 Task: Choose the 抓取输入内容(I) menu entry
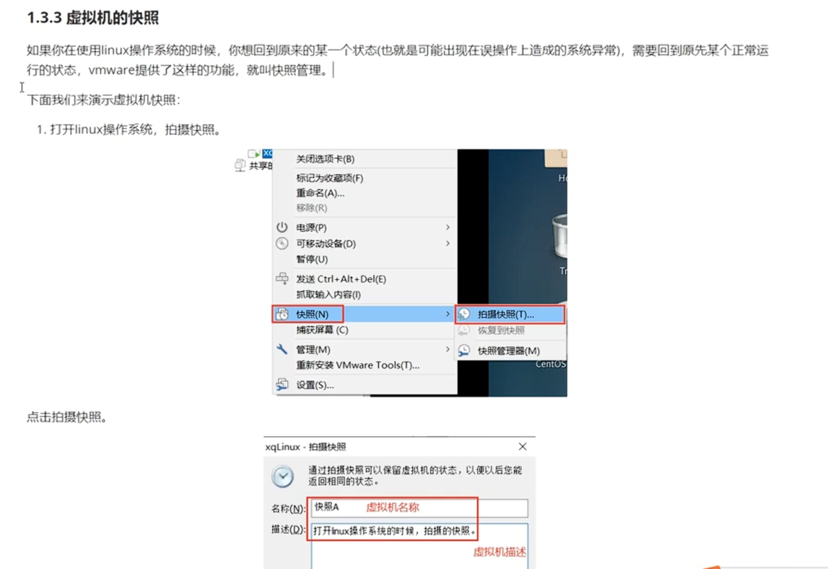[x=365, y=294]
